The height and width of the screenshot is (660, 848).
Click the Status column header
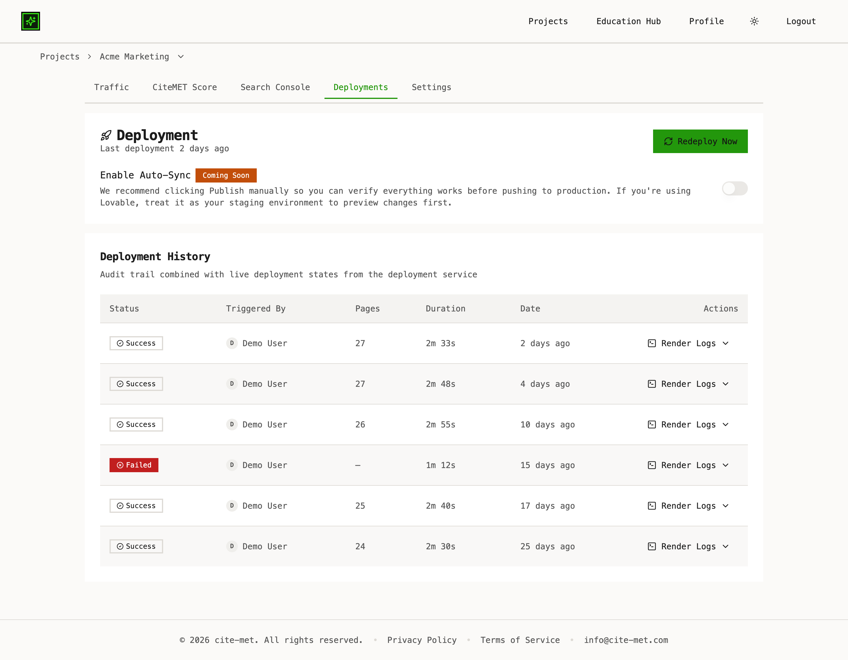click(x=124, y=309)
